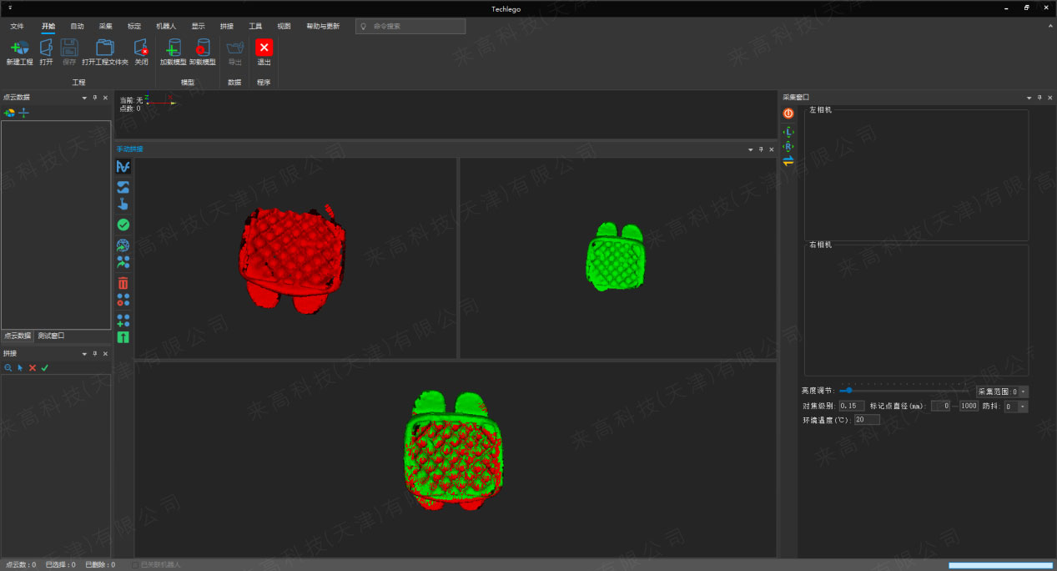This screenshot has width=1057, height=571.
Task: Toggle the 已关联机器人 checkbox in status bar
Action: (x=135, y=565)
